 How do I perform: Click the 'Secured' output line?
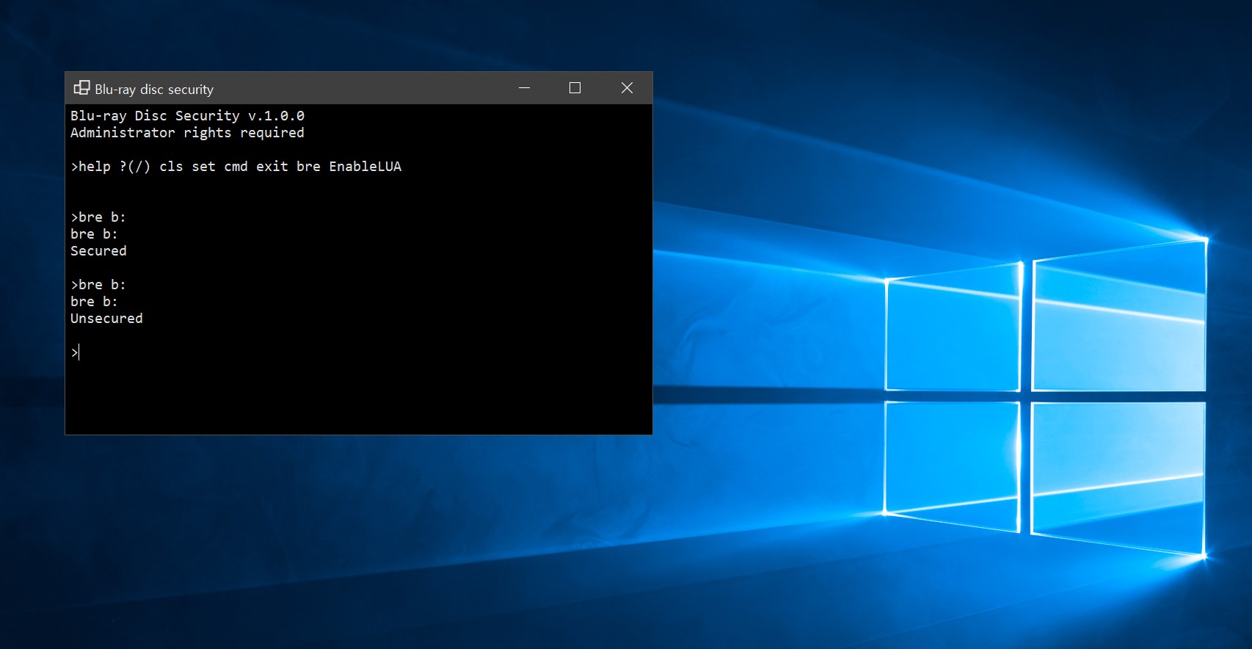pyautogui.click(x=98, y=251)
